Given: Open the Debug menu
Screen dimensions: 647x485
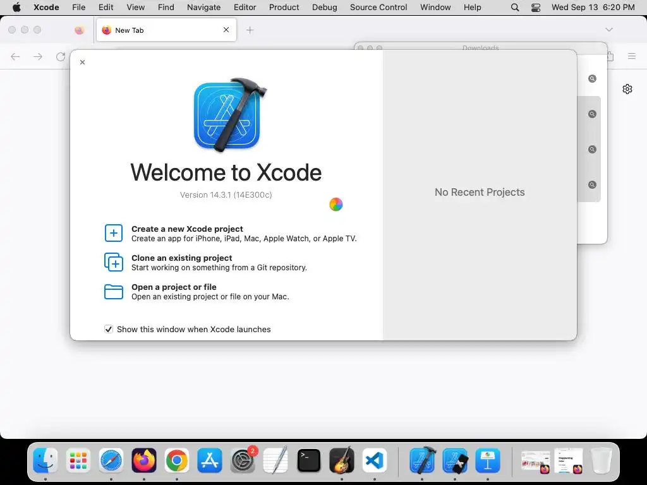Looking at the screenshot, I should pyautogui.click(x=324, y=8).
